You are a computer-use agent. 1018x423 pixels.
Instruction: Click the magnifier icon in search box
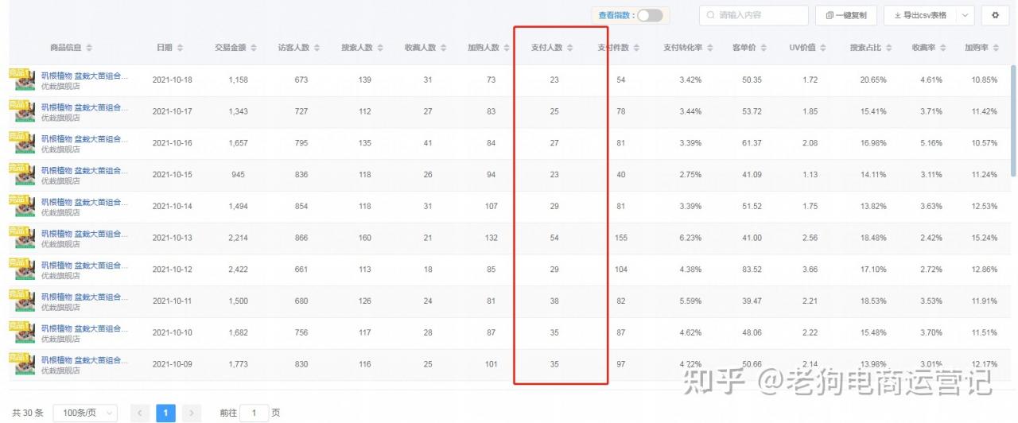pos(709,15)
